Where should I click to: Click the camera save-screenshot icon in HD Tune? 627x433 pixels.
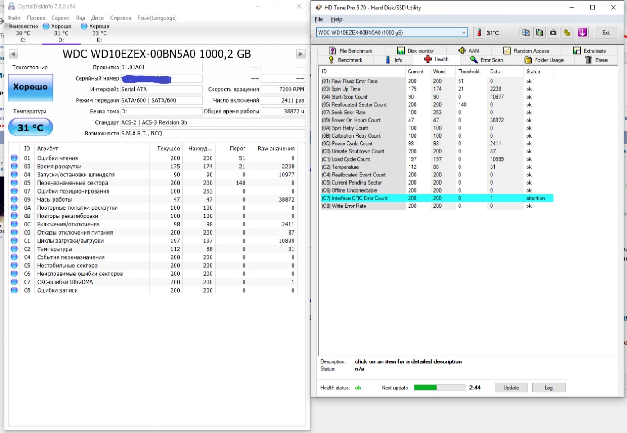(x=553, y=32)
